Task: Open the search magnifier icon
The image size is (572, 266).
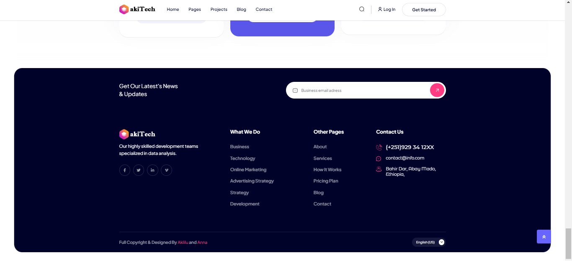Action: tap(362, 9)
